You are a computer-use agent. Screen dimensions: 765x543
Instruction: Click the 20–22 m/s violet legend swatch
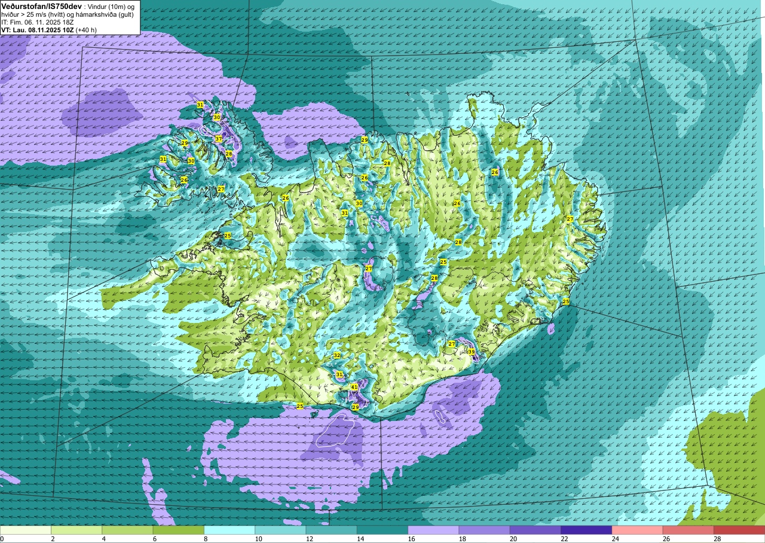[x=535, y=530]
